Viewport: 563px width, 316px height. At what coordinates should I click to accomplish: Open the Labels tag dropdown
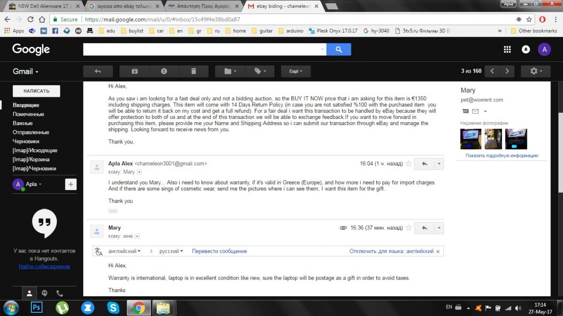pyautogui.click(x=260, y=71)
